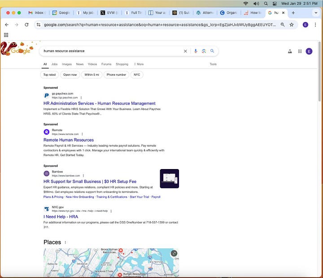Bookmark this page with the star
The width and height of the screenshot is (323, 278).
pyautogui.click(x=292, y=25)
